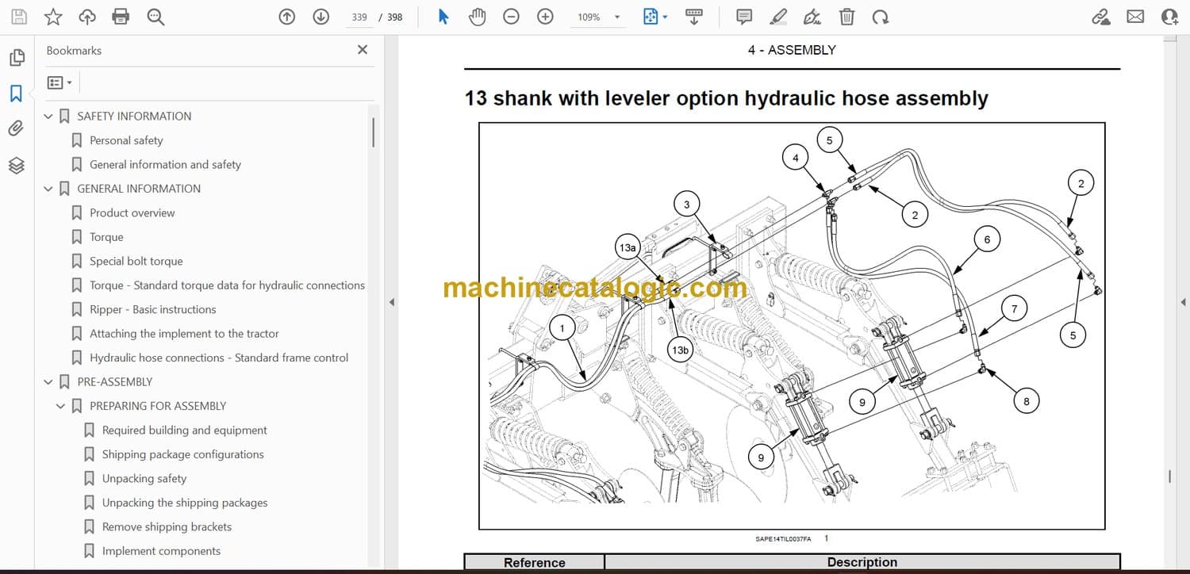Select the Hand pan tool
This screenshot has width=1190, height=574.
click(x=477, y=17)
